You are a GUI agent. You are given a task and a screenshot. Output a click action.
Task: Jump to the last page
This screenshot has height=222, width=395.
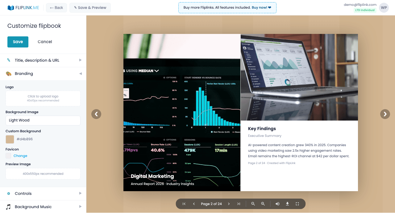click(x=239, y=203)
